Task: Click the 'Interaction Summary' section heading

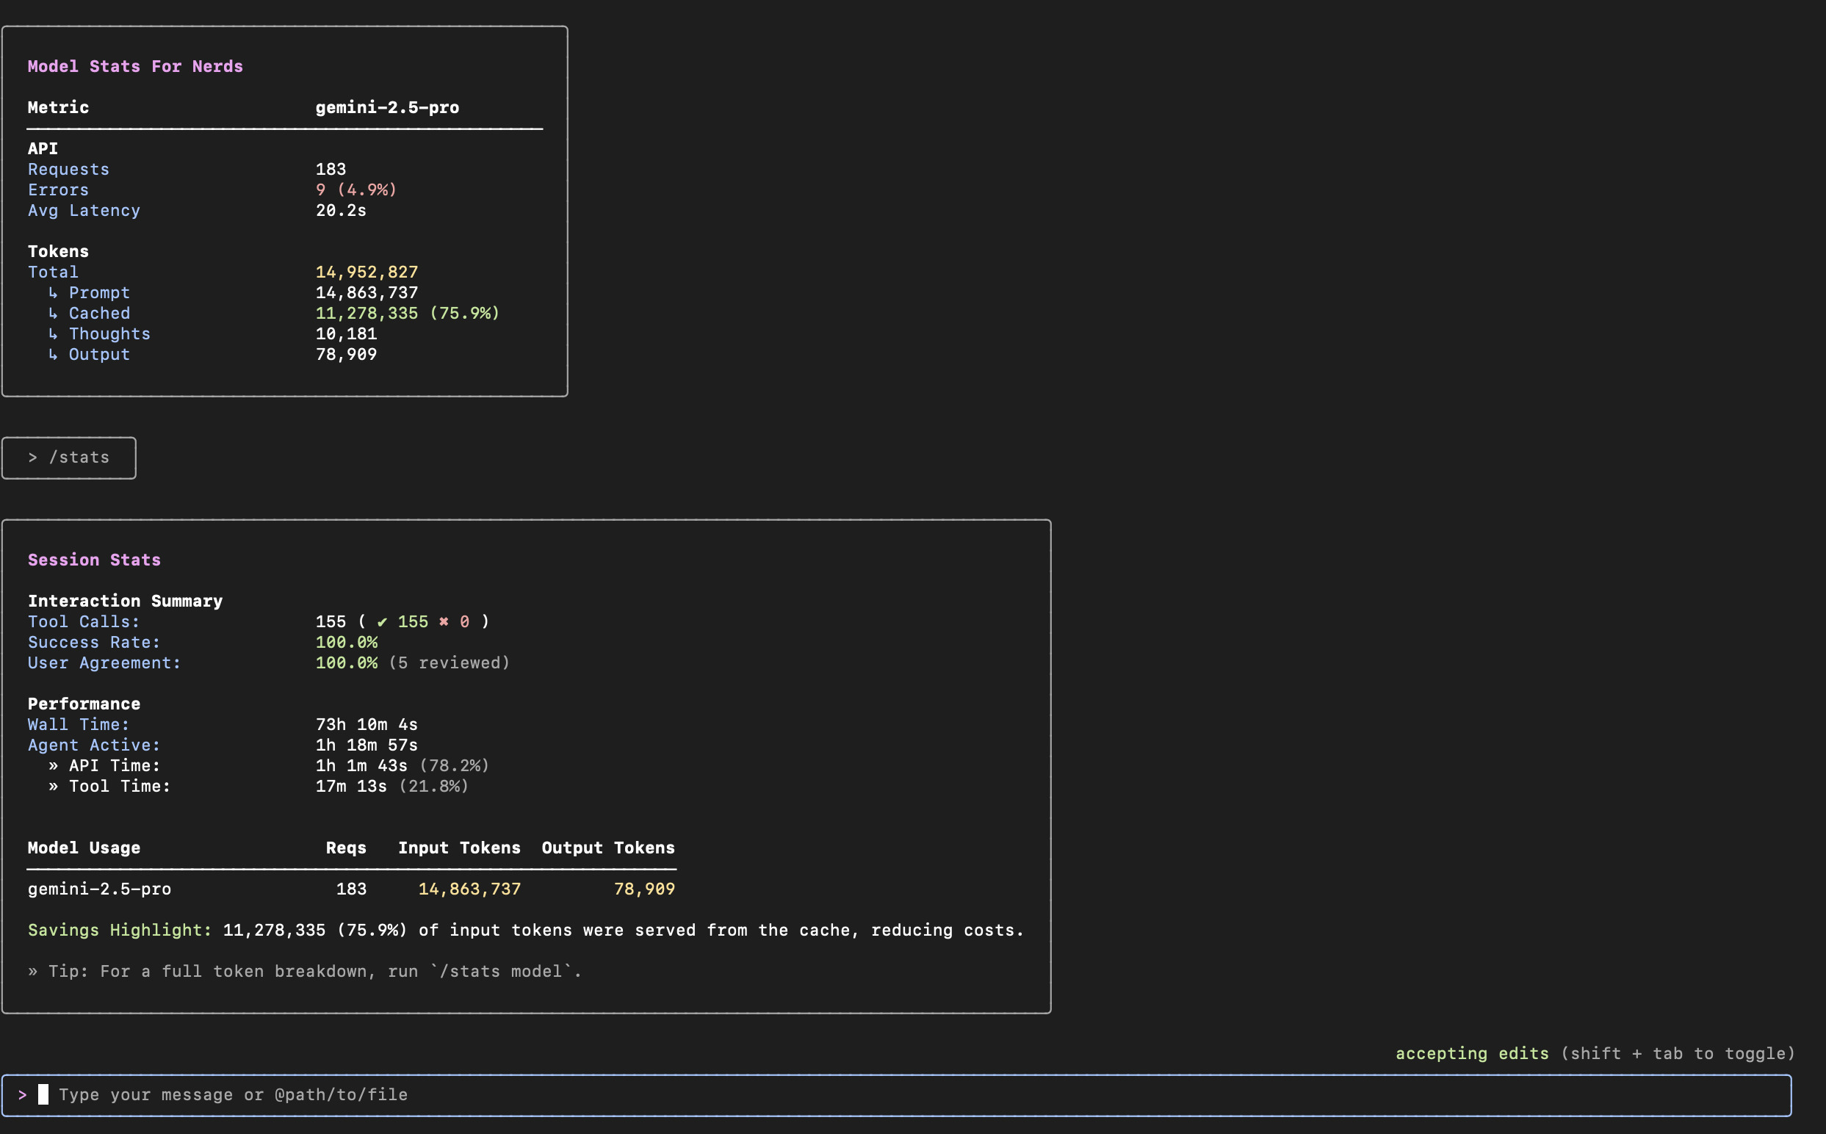Action: pos(125,602)
